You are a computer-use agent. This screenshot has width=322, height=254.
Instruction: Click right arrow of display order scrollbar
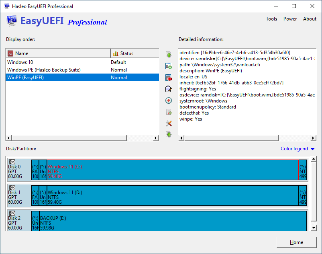click(156, 138)
